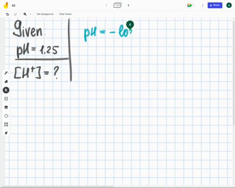Select the Eraser tool

pyautogui.click(x=6, y=81)
